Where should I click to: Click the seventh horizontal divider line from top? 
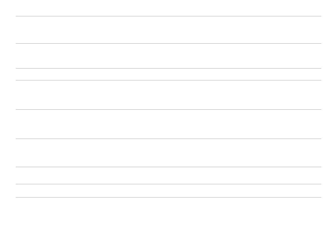(x=168, y=167)
